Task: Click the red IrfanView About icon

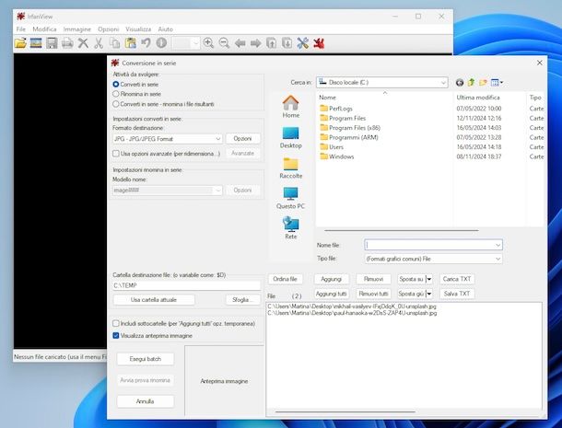Action: click(x=319, y=43)
